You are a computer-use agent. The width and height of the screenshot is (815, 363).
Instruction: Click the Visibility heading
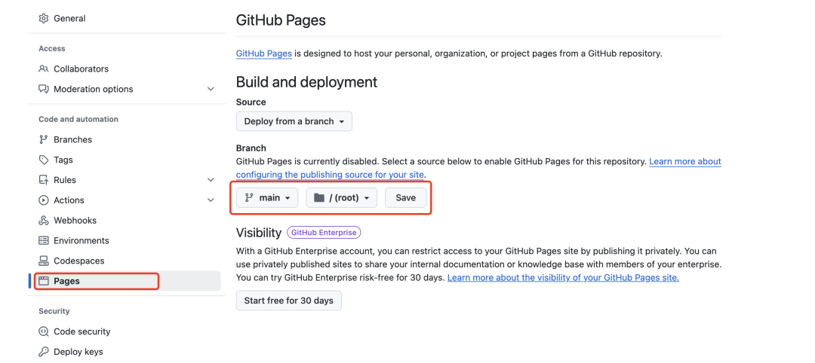259,232
